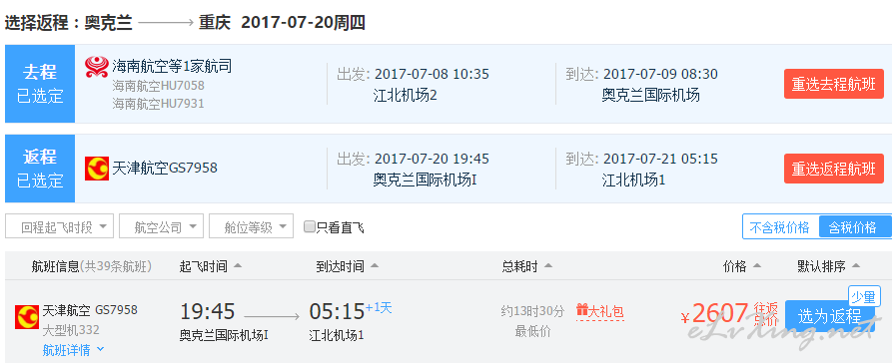Click the Tianjin Airlines logo in flight list

click(x=27, y=317)
